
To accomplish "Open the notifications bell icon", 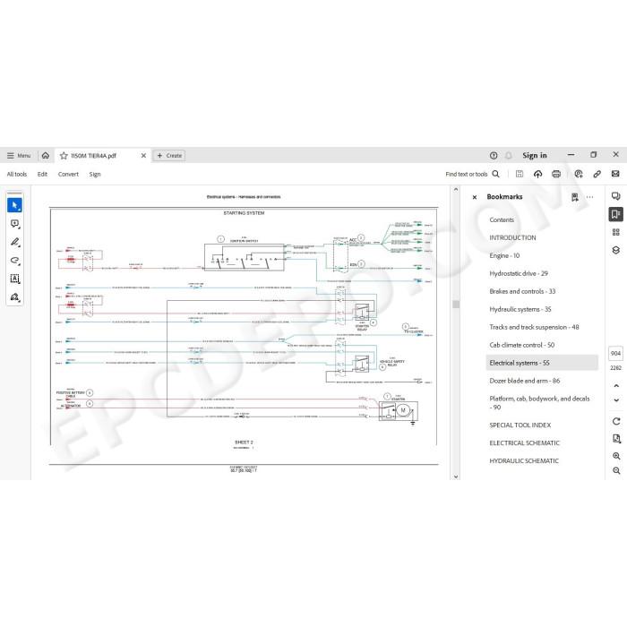I will click(508, 156).
